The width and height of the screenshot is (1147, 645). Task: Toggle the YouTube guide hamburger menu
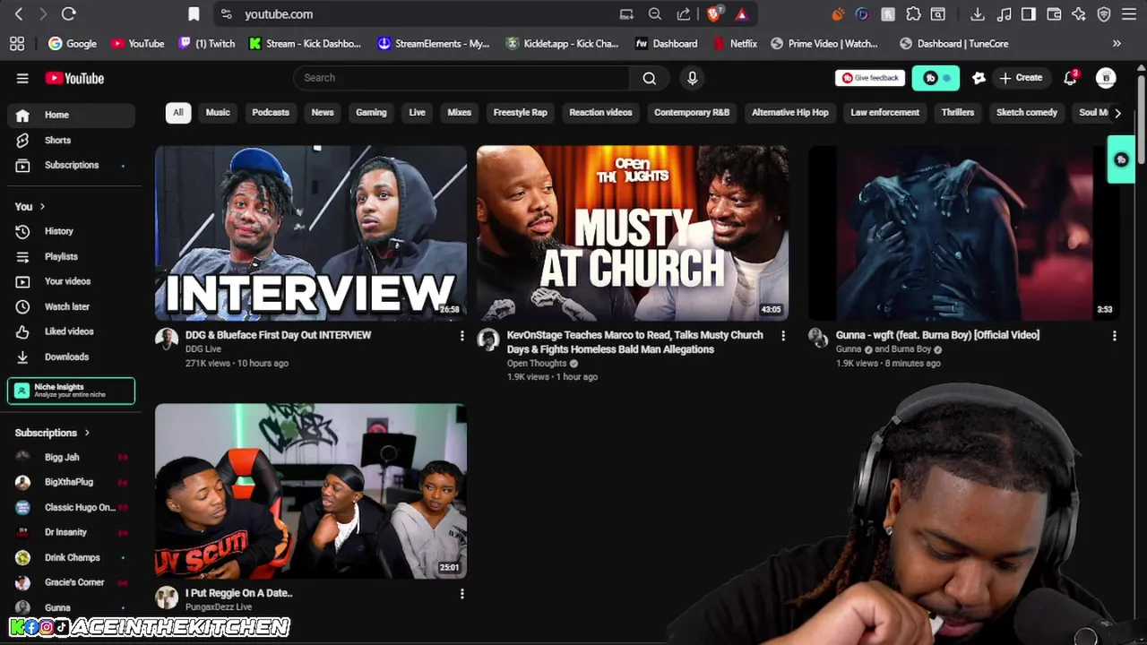click(x=22, y=78)
